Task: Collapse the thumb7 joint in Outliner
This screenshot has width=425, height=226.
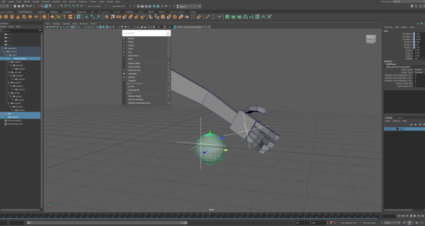Action: tap(9, 103)
